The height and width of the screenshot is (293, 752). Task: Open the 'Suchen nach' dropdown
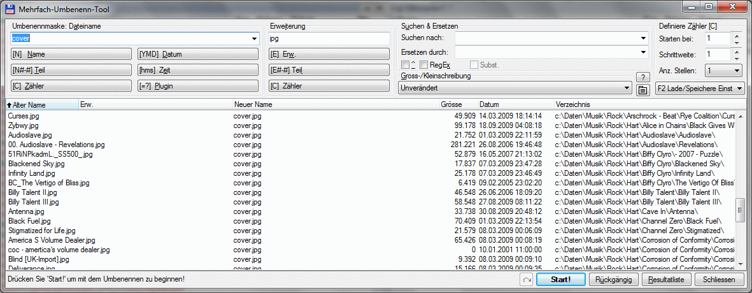pyautogui.click(x=643, y=38)
